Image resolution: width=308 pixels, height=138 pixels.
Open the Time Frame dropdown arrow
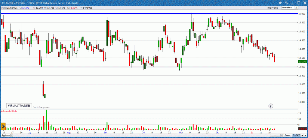point(296,7)
